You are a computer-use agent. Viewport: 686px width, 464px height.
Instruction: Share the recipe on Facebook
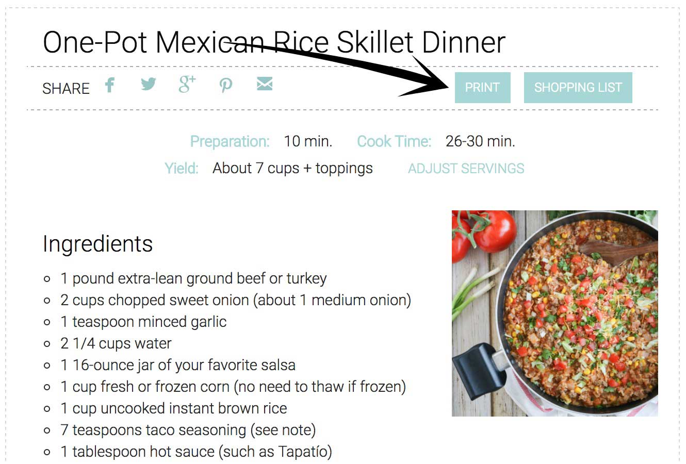tap(109, 85)
